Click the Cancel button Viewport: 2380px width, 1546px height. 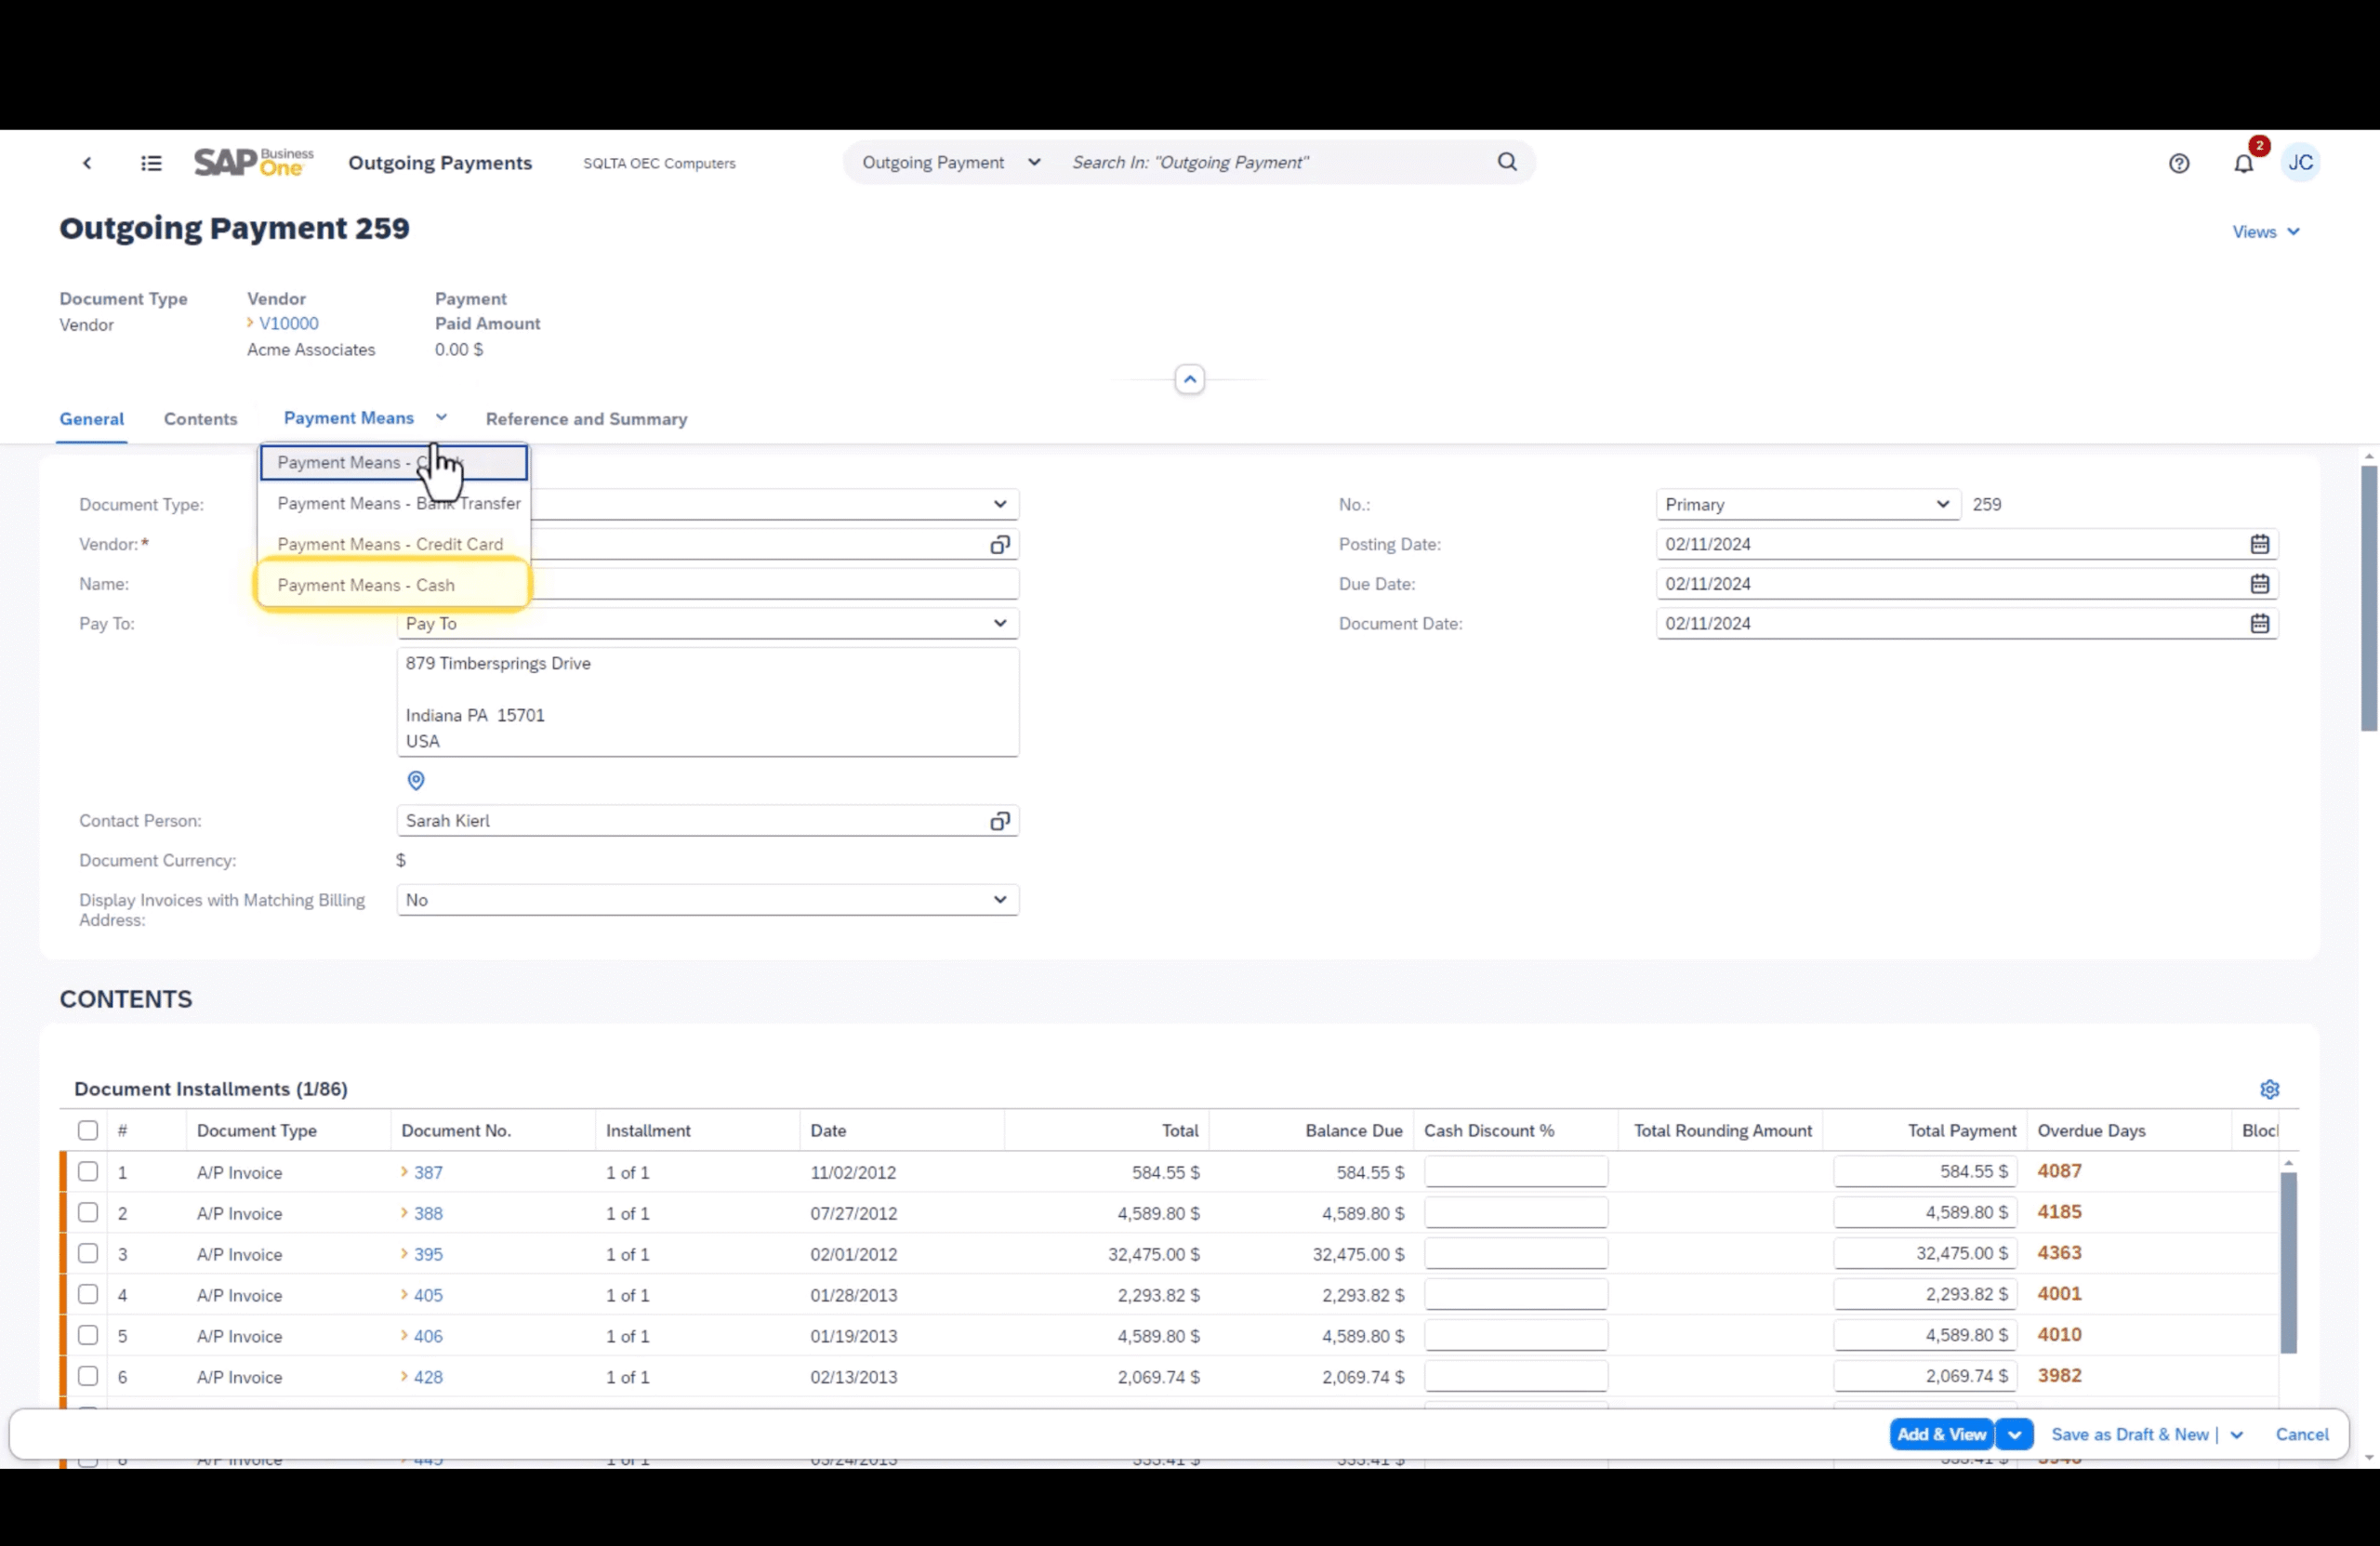pos(2302,1434)
